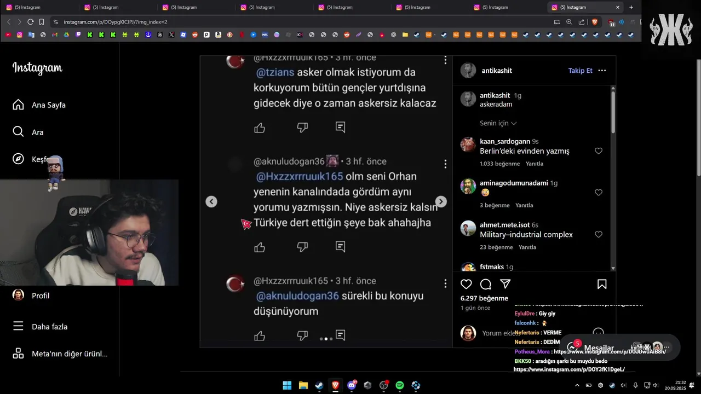Open Discord from the taskbar

352,385
